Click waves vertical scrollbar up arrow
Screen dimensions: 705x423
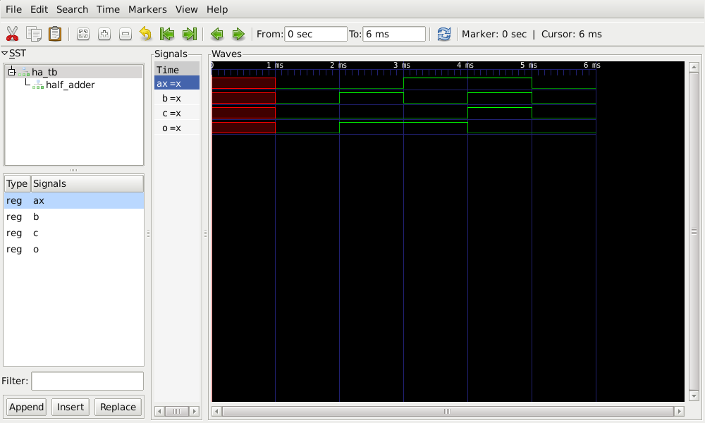click(x=694, y=67)
